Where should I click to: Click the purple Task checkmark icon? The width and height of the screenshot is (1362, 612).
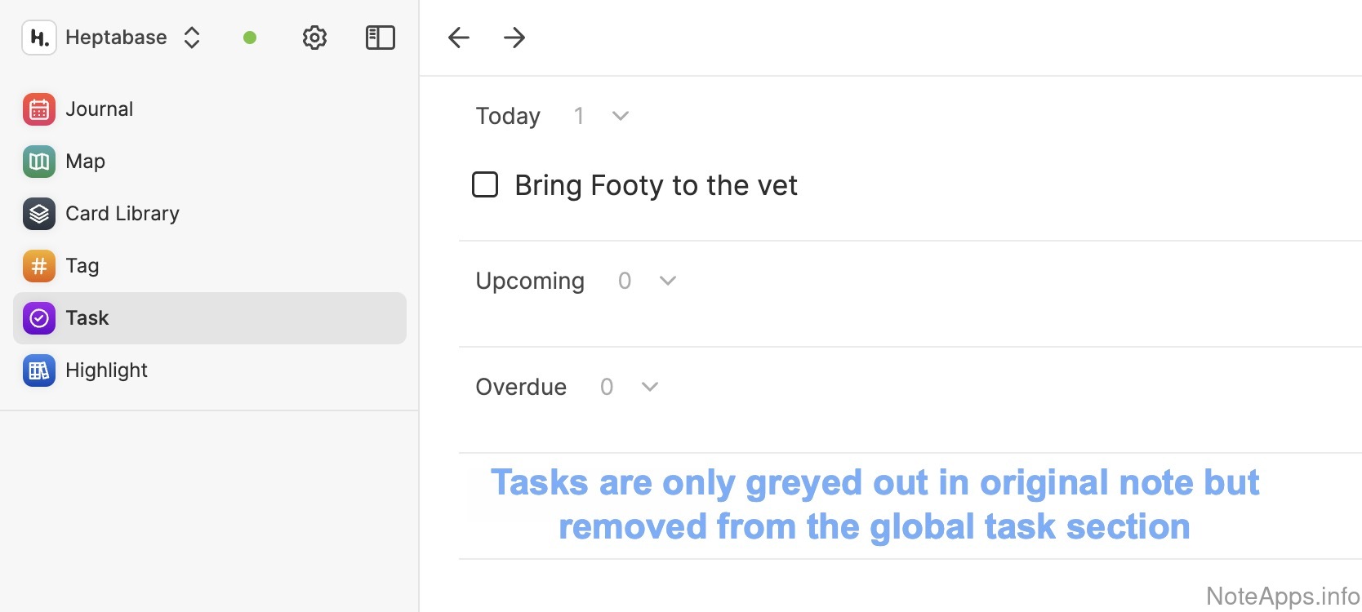tap(39, 318)
